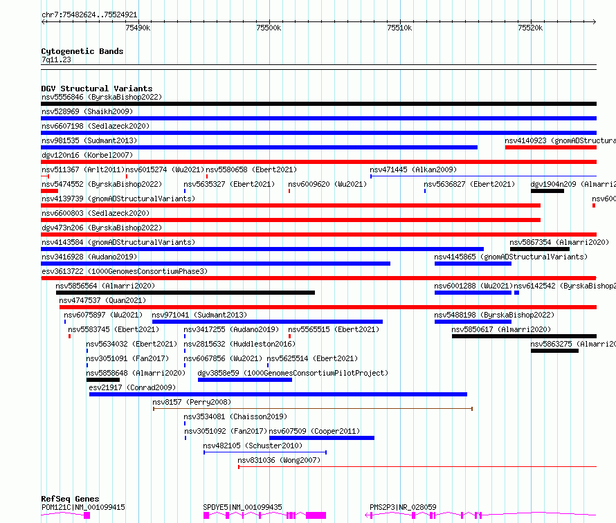Click the dgv473n206 (ByrskaBishop2022) label
616x523 pixels.
(102, 228)
